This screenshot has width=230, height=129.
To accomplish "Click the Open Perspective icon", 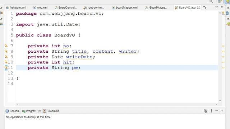I will (220, 1).
